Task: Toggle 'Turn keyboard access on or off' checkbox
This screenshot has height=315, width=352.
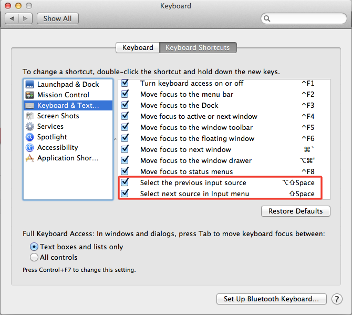Action: click(x=125, y=83)
